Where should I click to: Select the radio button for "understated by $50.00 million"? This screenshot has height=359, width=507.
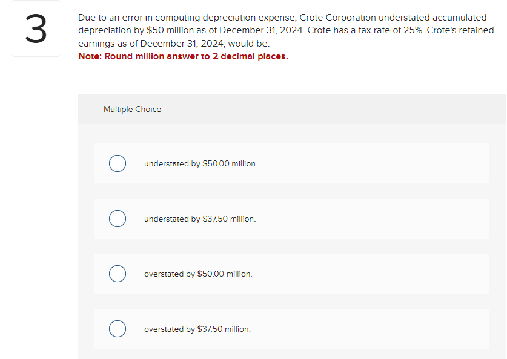tap(118, 163)
